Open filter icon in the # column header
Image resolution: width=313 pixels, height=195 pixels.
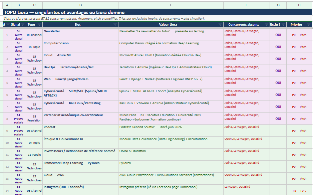pyautogui.click(x=8, y=25)
